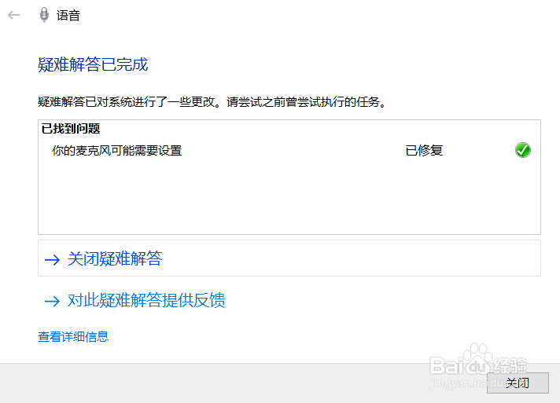Click the green fixed checkmark icon

tap(522, 150)
